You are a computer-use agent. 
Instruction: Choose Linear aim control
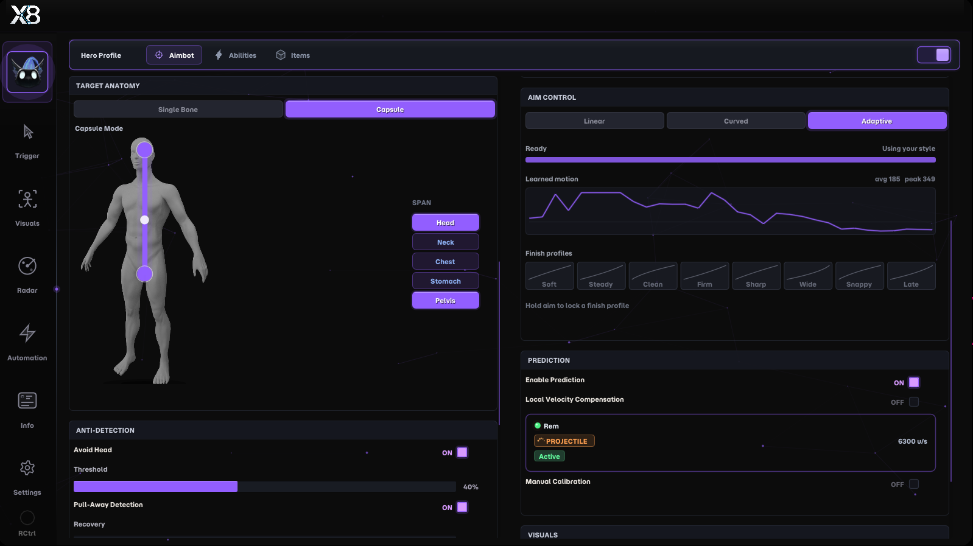[594, 121]
